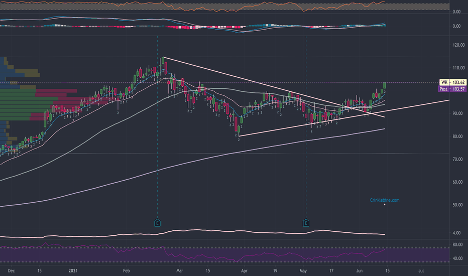Click the Feb date axis label

click(x=126, y=271)
